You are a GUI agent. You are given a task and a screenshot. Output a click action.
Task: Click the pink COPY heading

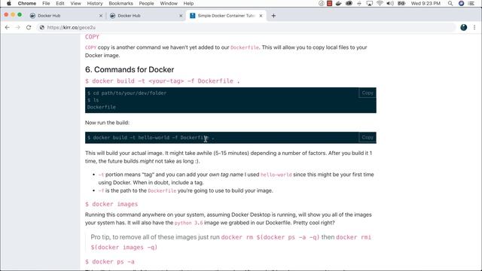point(92,37)
